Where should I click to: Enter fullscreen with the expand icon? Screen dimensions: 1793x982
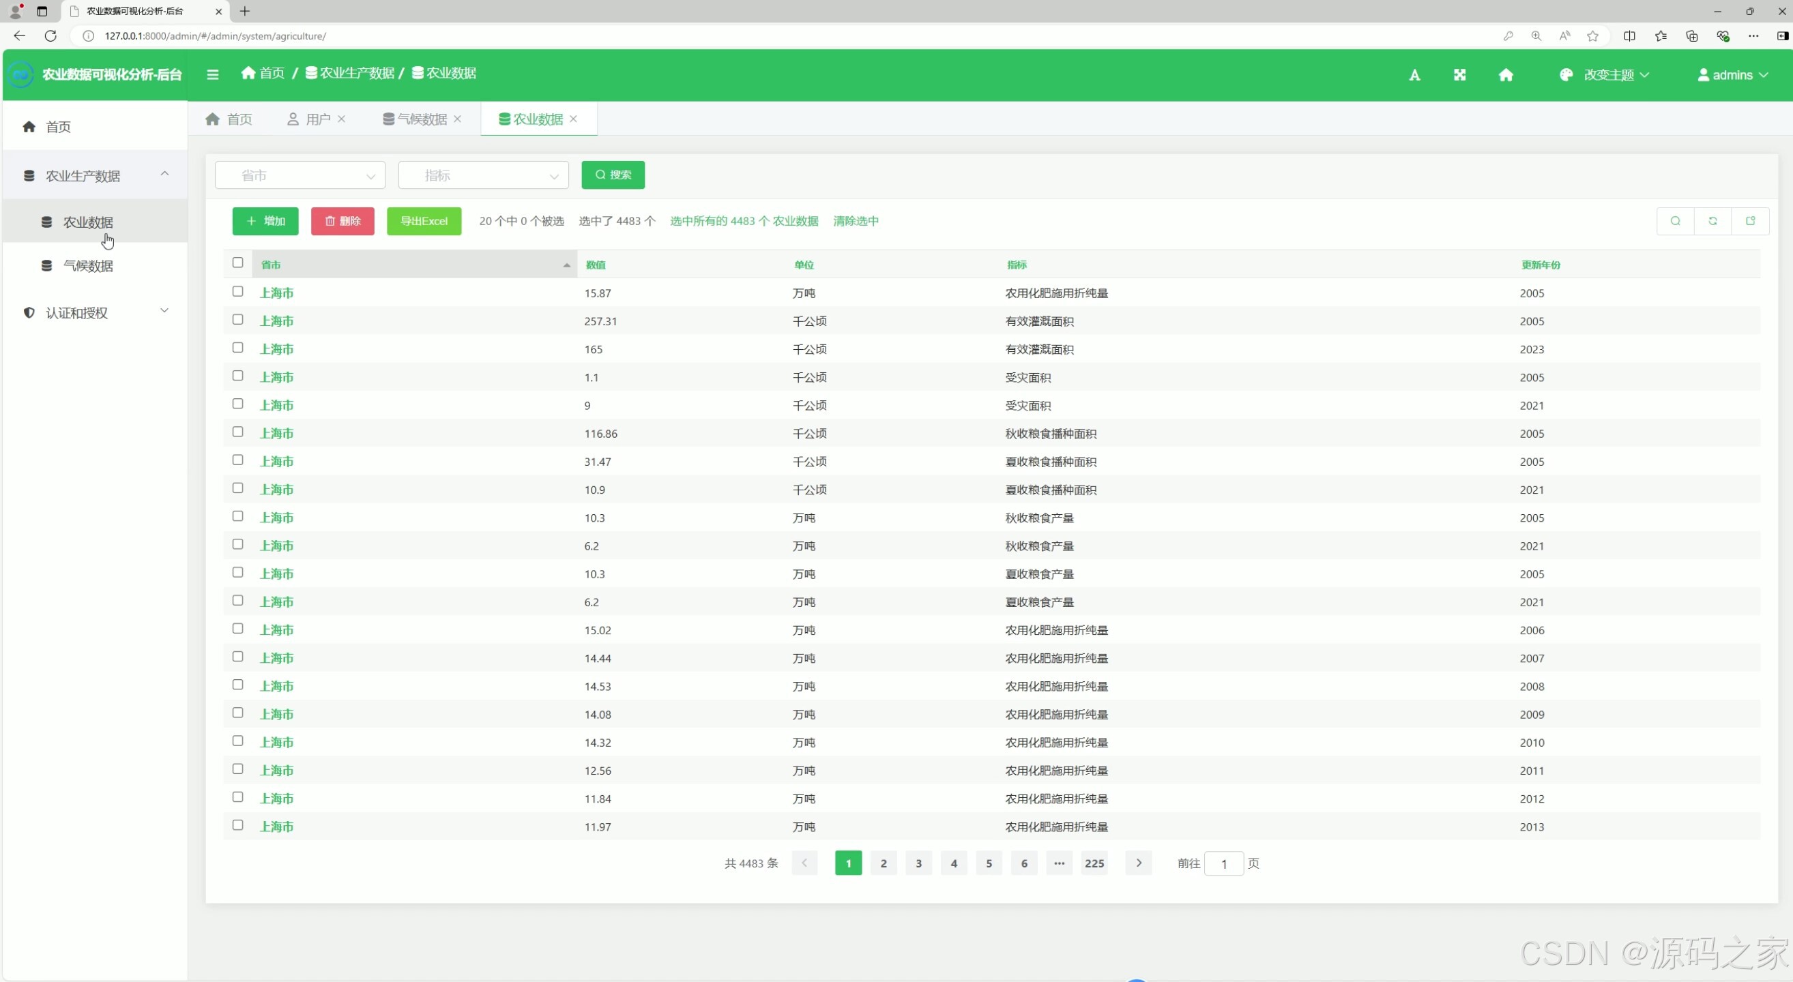click(x=1459, y=75)
